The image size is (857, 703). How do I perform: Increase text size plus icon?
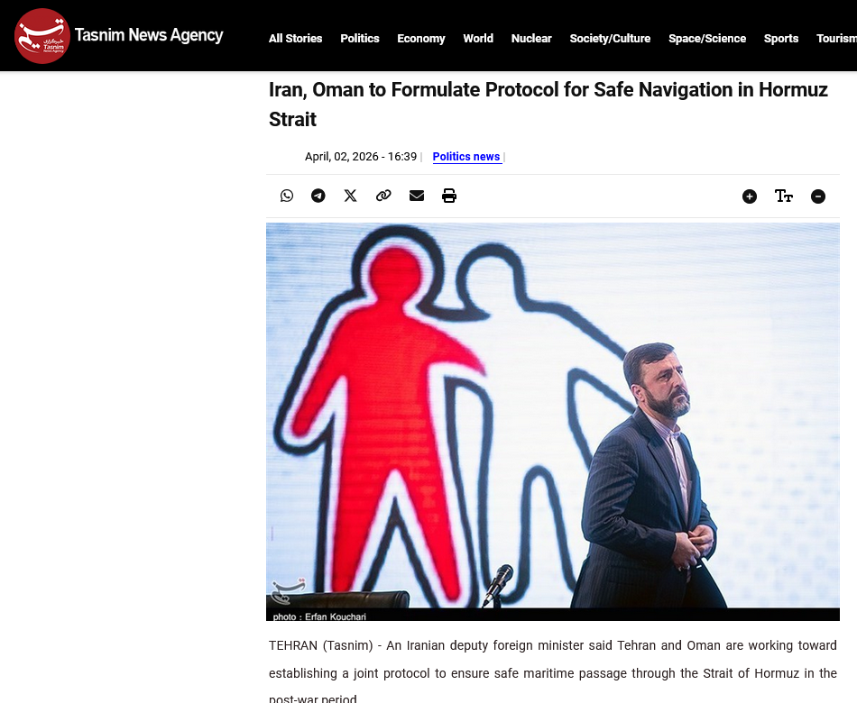tap(750, 196)
